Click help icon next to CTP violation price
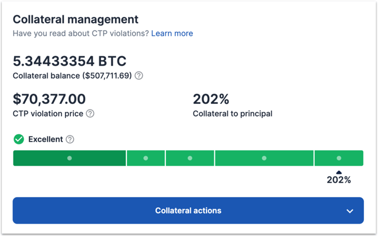This screenshot has width=378, height=236. click(90, 114)
